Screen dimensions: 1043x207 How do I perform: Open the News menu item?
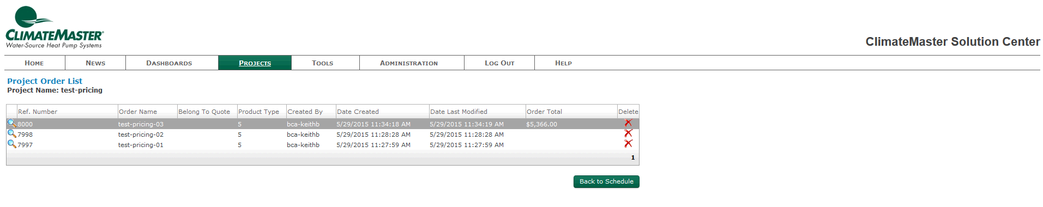(x=95, y=63)
